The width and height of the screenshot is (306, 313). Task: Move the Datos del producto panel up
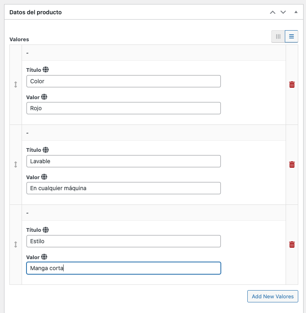pos(273,12)
